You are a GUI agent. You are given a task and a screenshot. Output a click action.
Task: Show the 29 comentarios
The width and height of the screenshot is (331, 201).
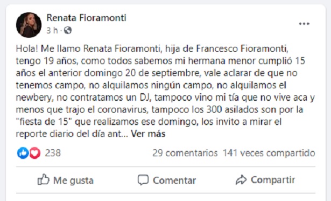[x=185, y=153]
